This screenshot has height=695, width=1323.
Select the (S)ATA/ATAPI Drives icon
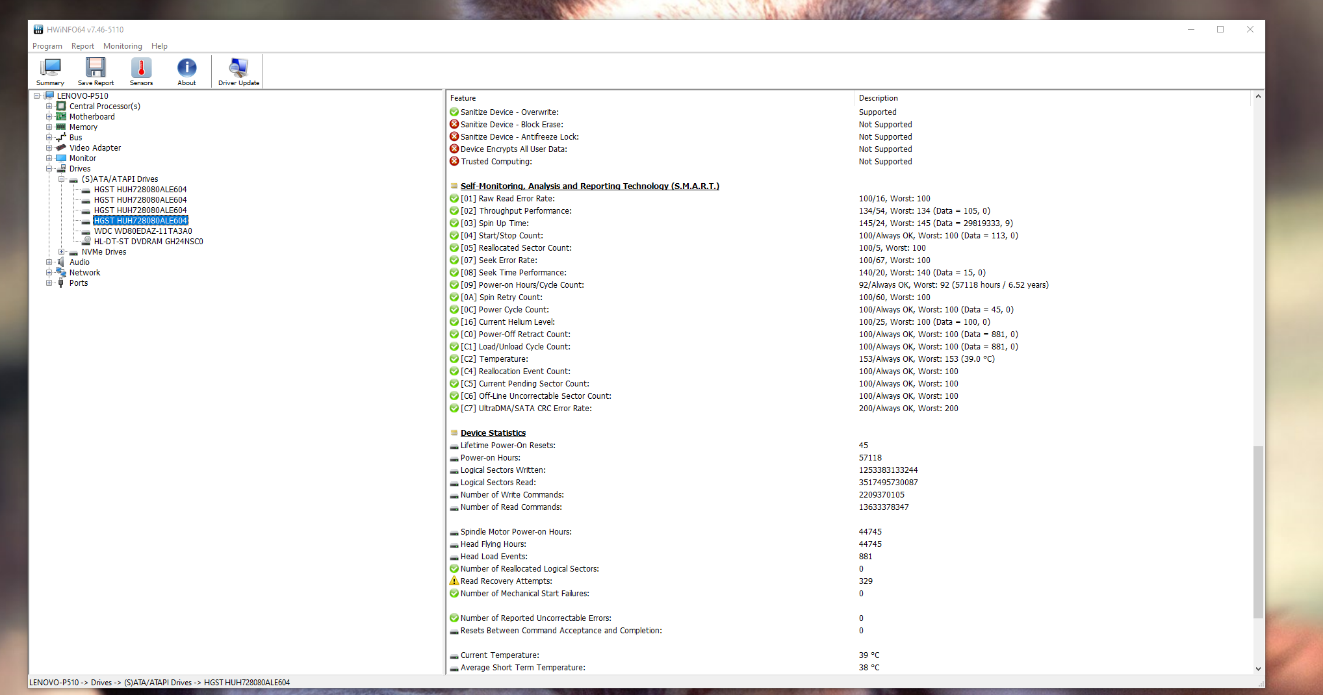coord(73,179)
